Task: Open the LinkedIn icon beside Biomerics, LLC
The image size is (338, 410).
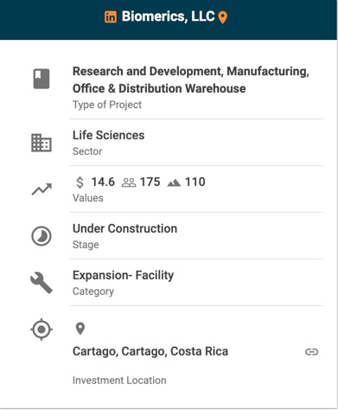Action: [111, 17]
